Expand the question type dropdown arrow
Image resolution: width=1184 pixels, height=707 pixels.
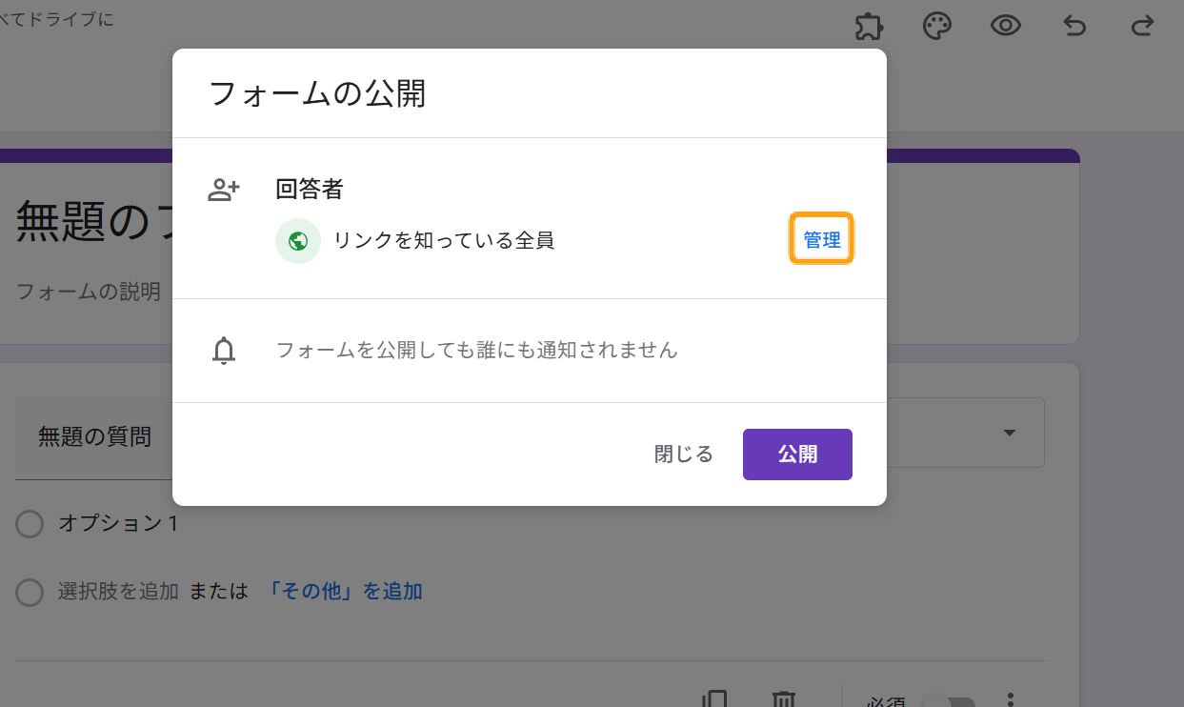1010,434
